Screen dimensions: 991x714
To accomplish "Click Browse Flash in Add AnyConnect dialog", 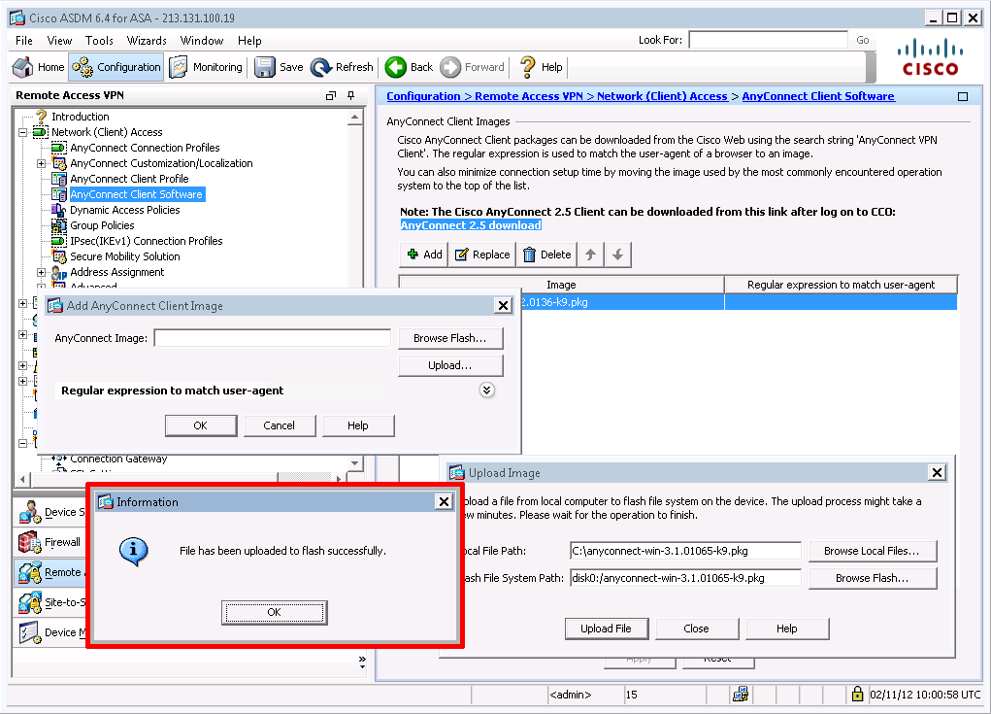I will click(450, 338).
